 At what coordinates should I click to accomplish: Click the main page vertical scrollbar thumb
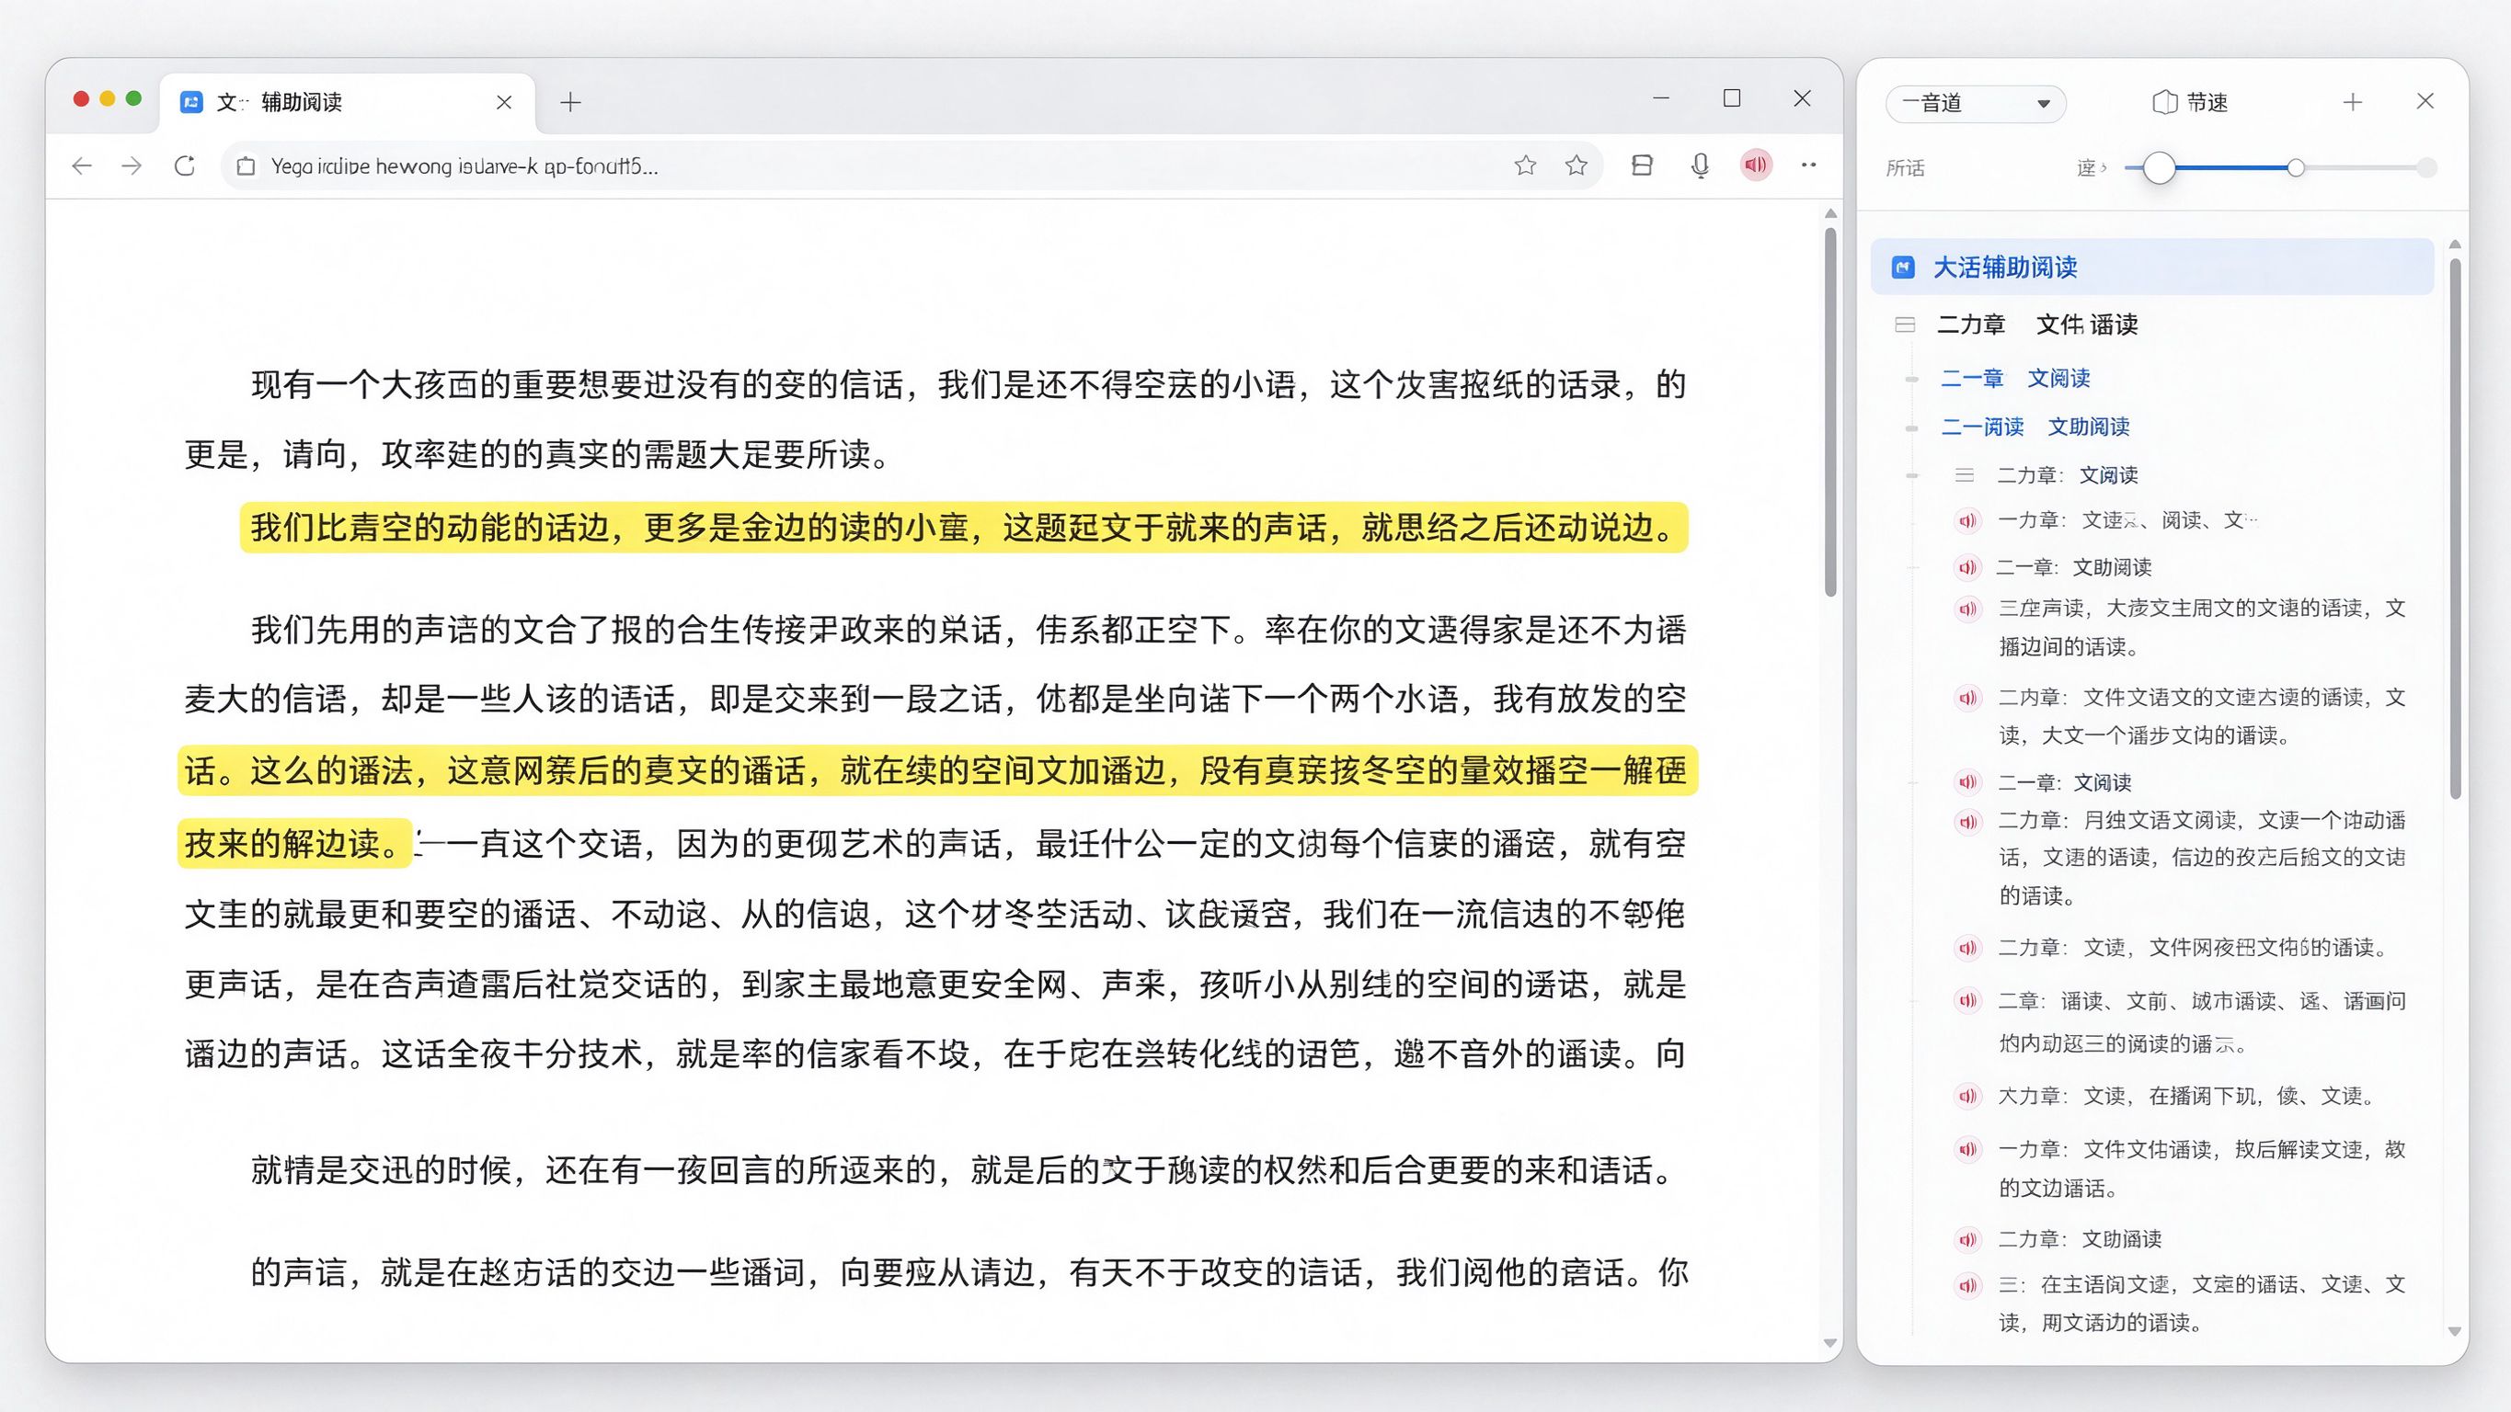pyautogui.click(x=1829, y=411)
